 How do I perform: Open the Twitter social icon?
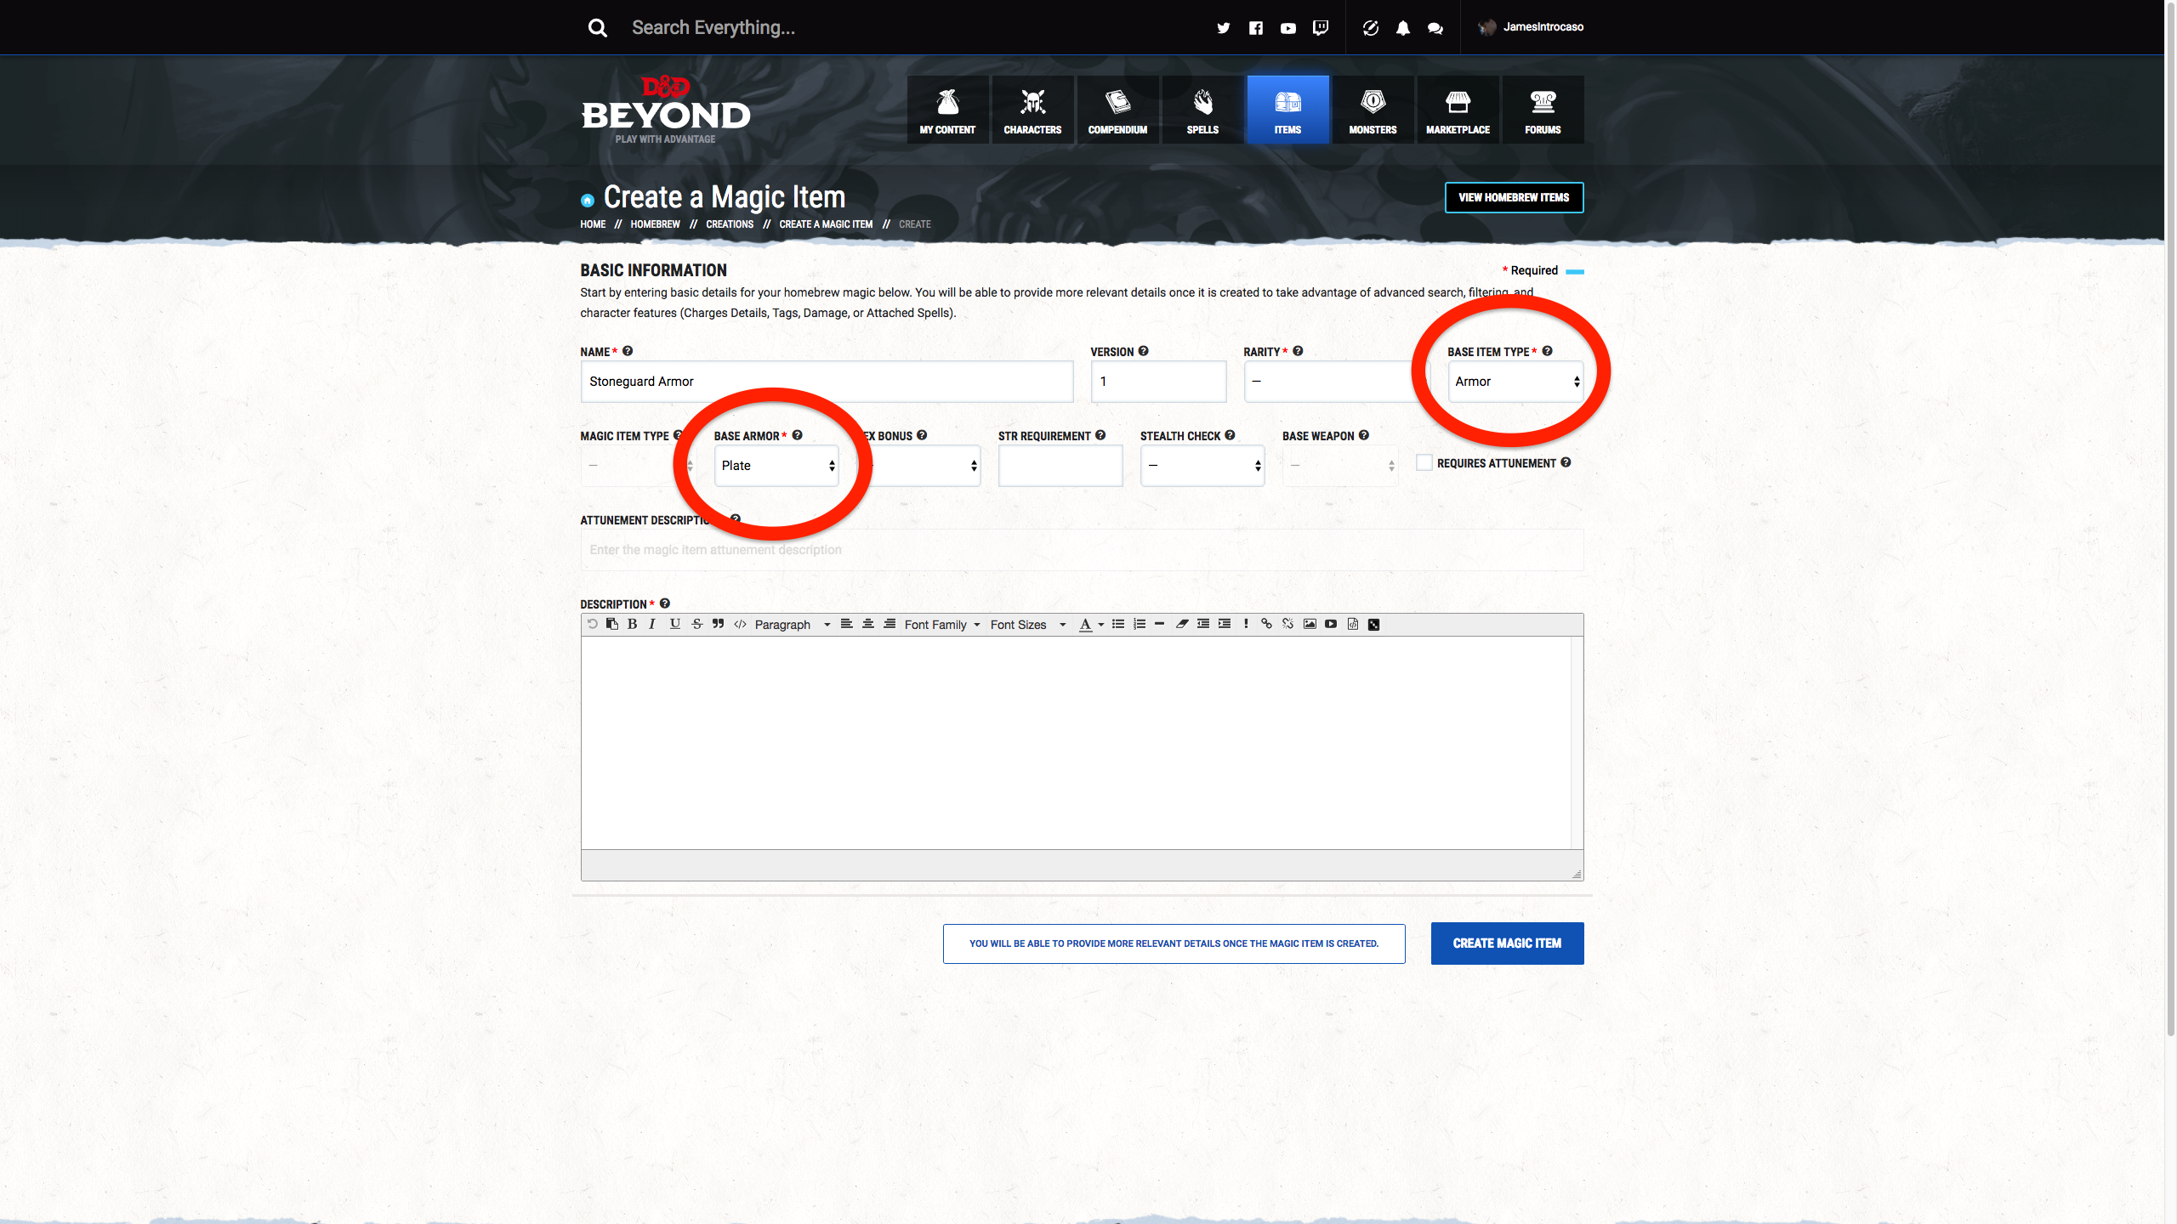click(1223, 28)
